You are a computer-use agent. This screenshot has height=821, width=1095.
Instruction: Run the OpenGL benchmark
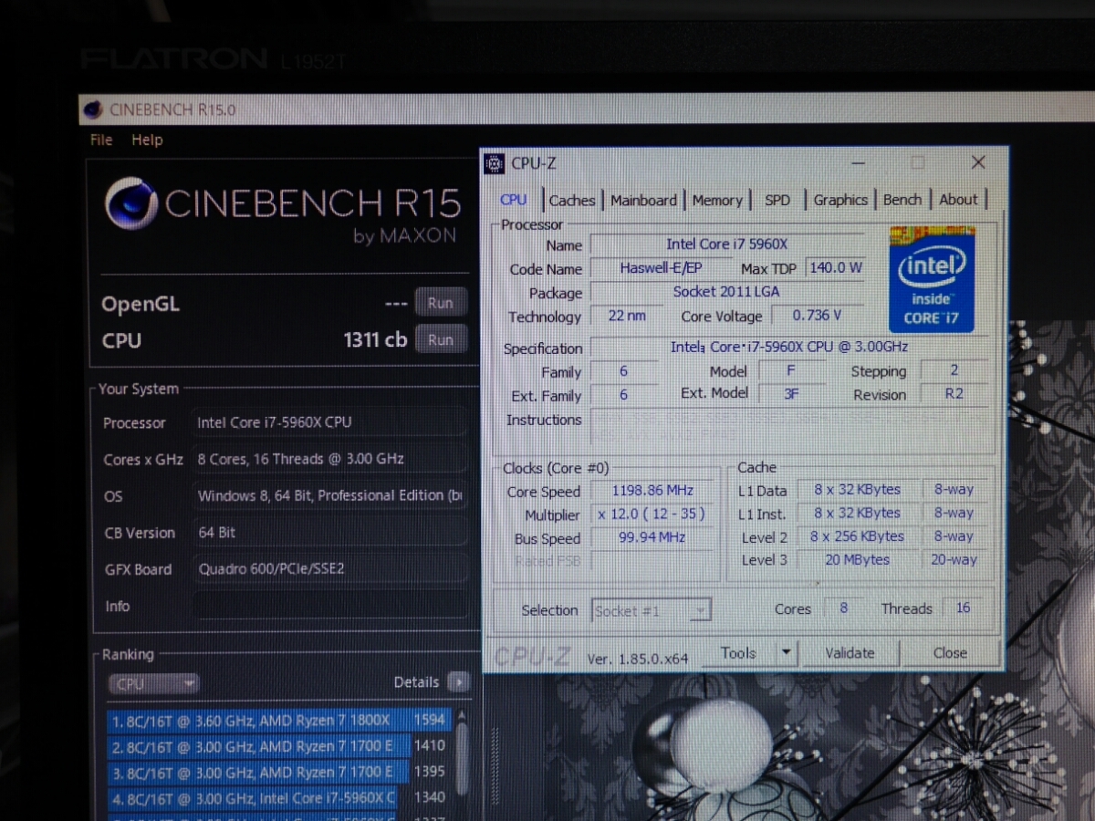pos(441,303)
